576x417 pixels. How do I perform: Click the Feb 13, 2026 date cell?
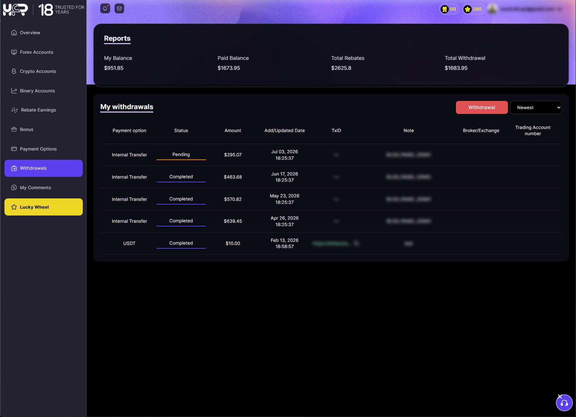(285, 243)
